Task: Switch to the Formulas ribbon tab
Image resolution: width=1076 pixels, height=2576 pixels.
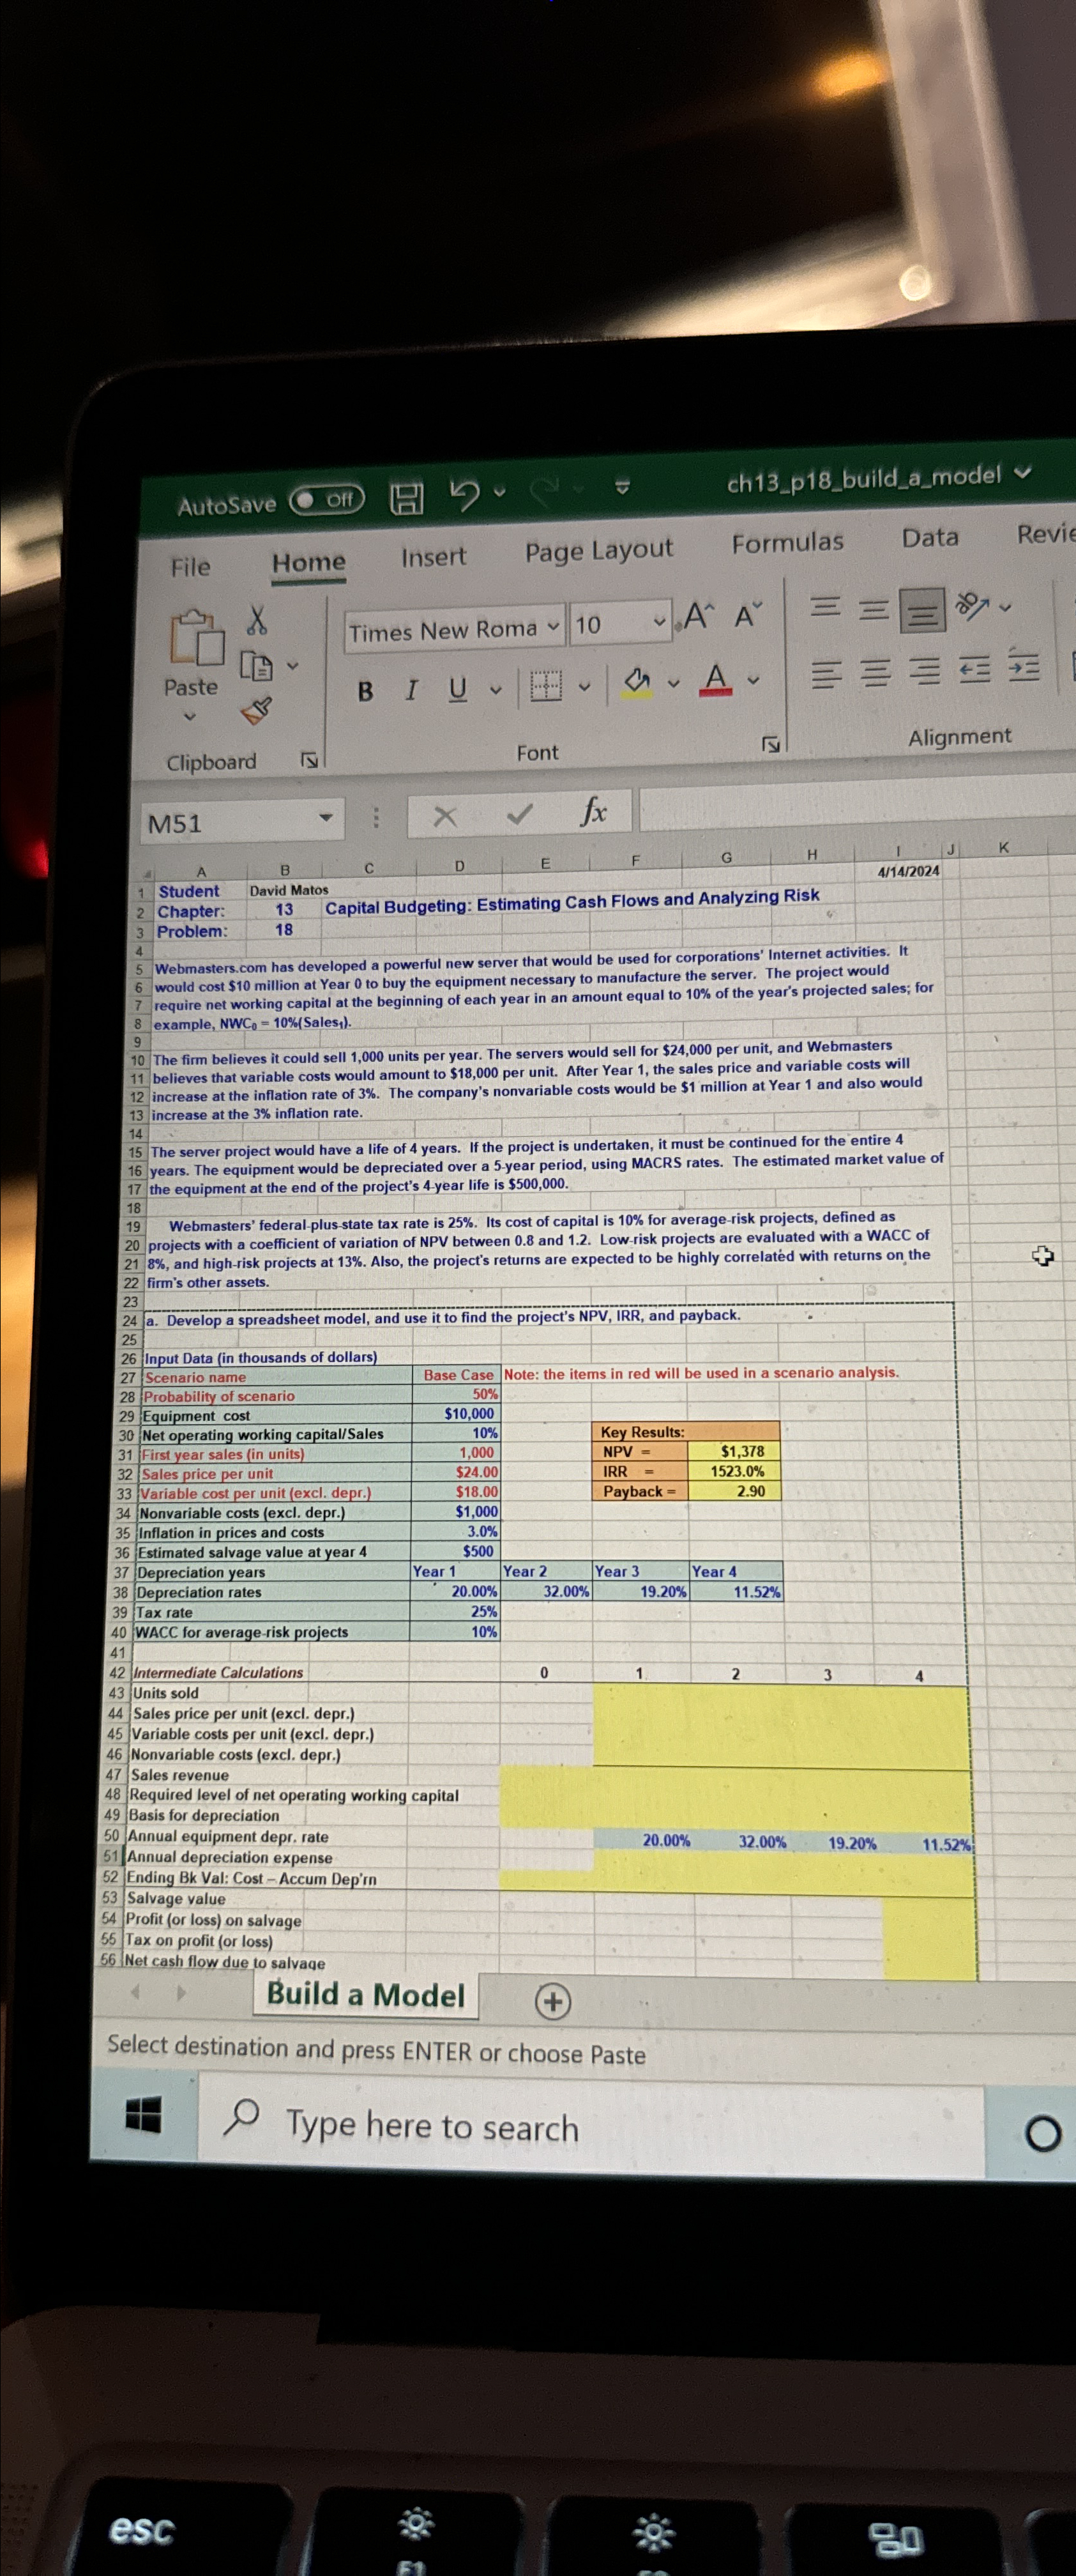Action: coord(787,542)
